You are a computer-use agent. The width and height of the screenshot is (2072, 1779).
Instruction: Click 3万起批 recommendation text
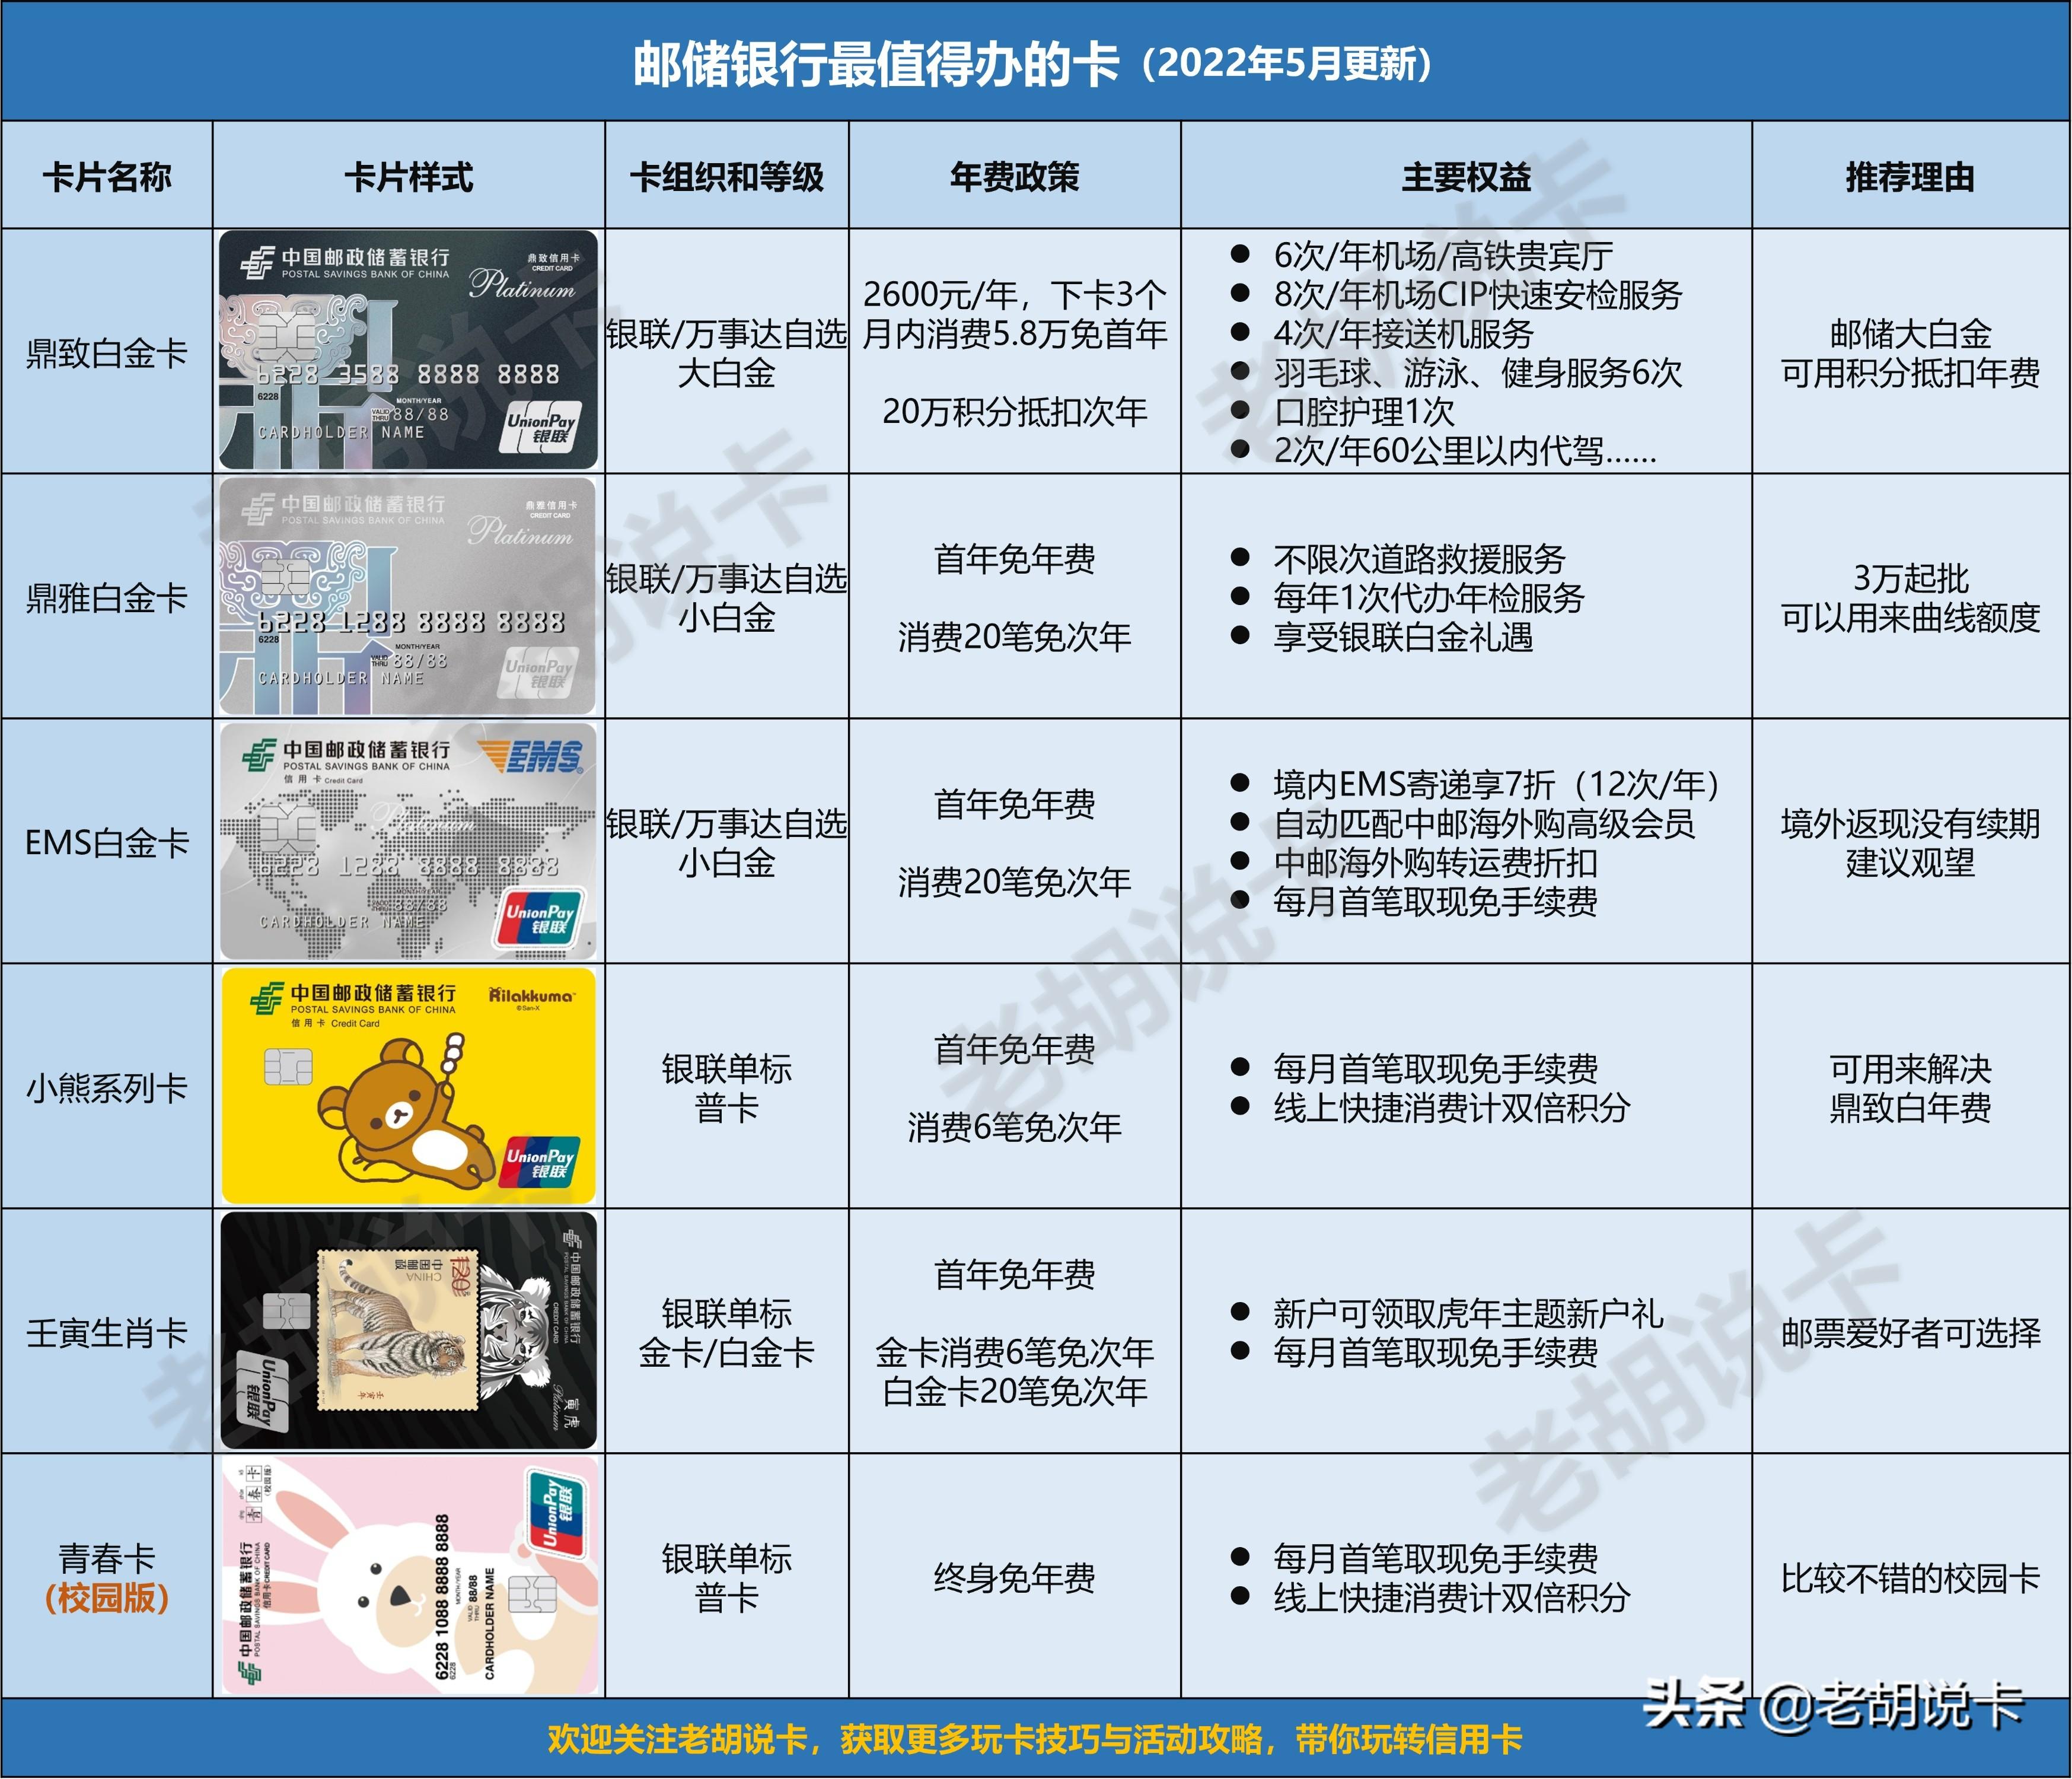click(x=1911, y=578)
